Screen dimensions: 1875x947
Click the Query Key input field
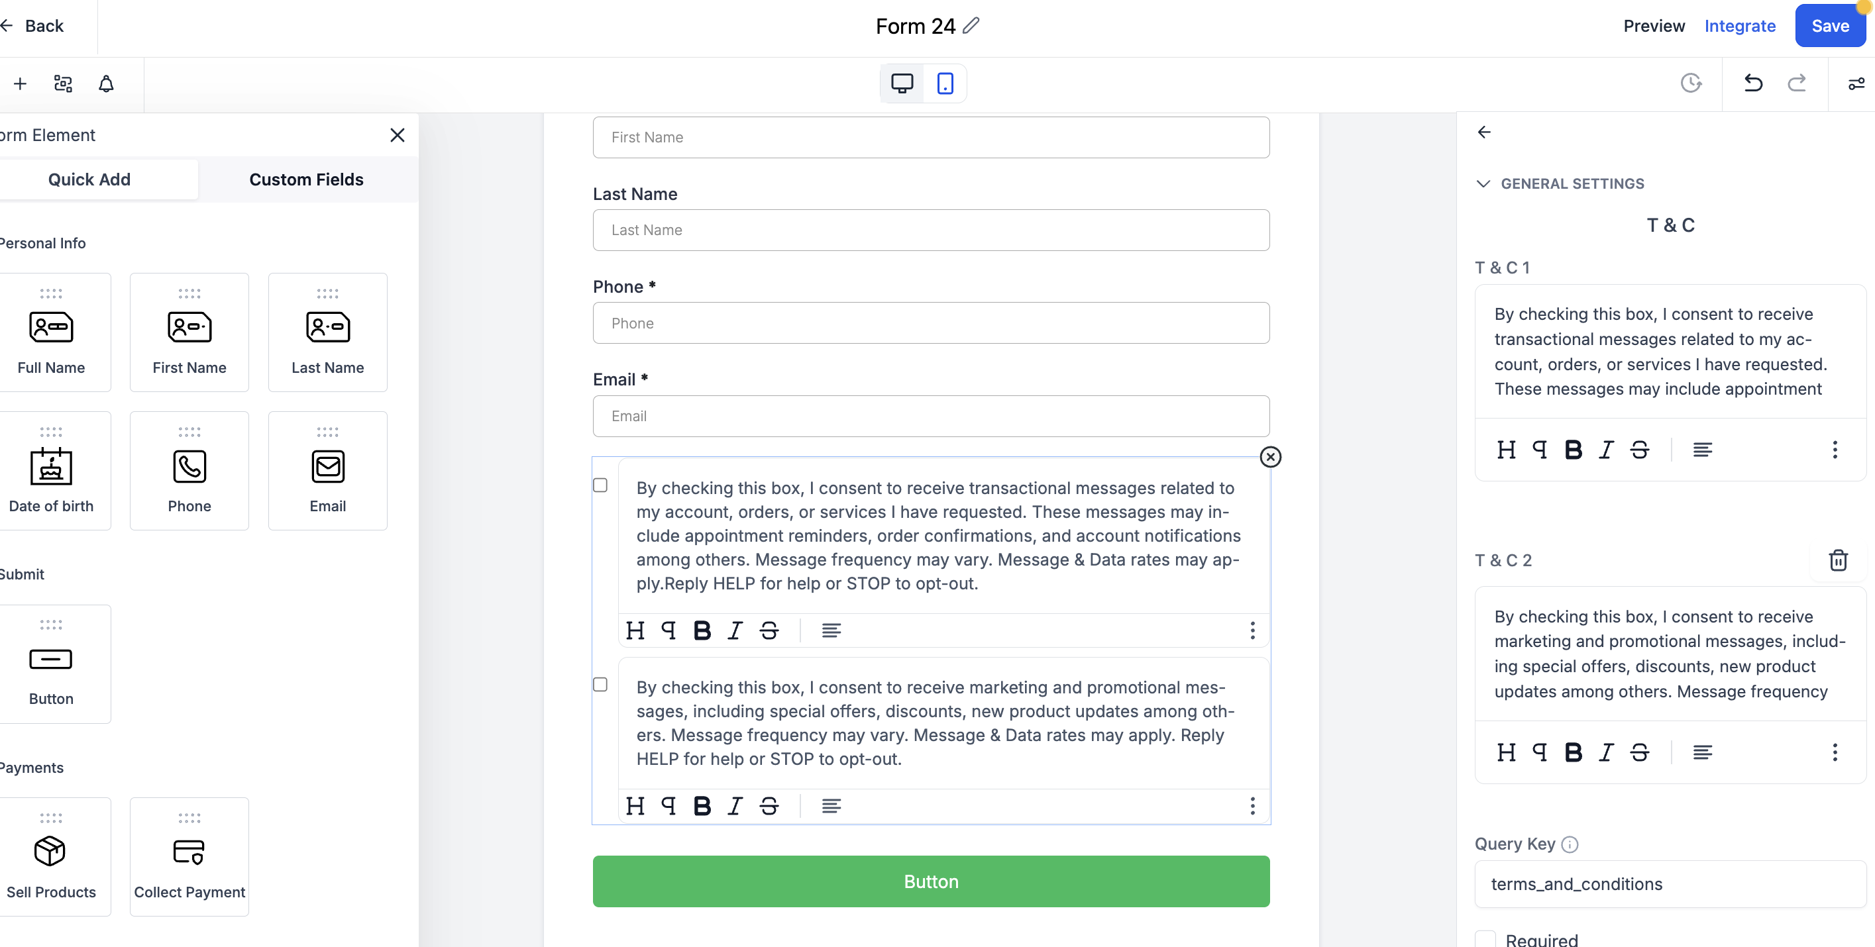[1670, 883]
